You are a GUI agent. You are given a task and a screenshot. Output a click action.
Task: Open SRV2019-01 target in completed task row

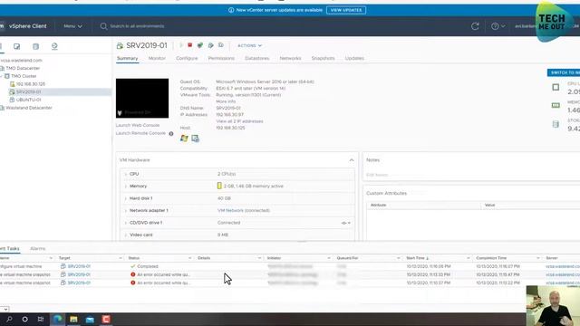[79, 266]
